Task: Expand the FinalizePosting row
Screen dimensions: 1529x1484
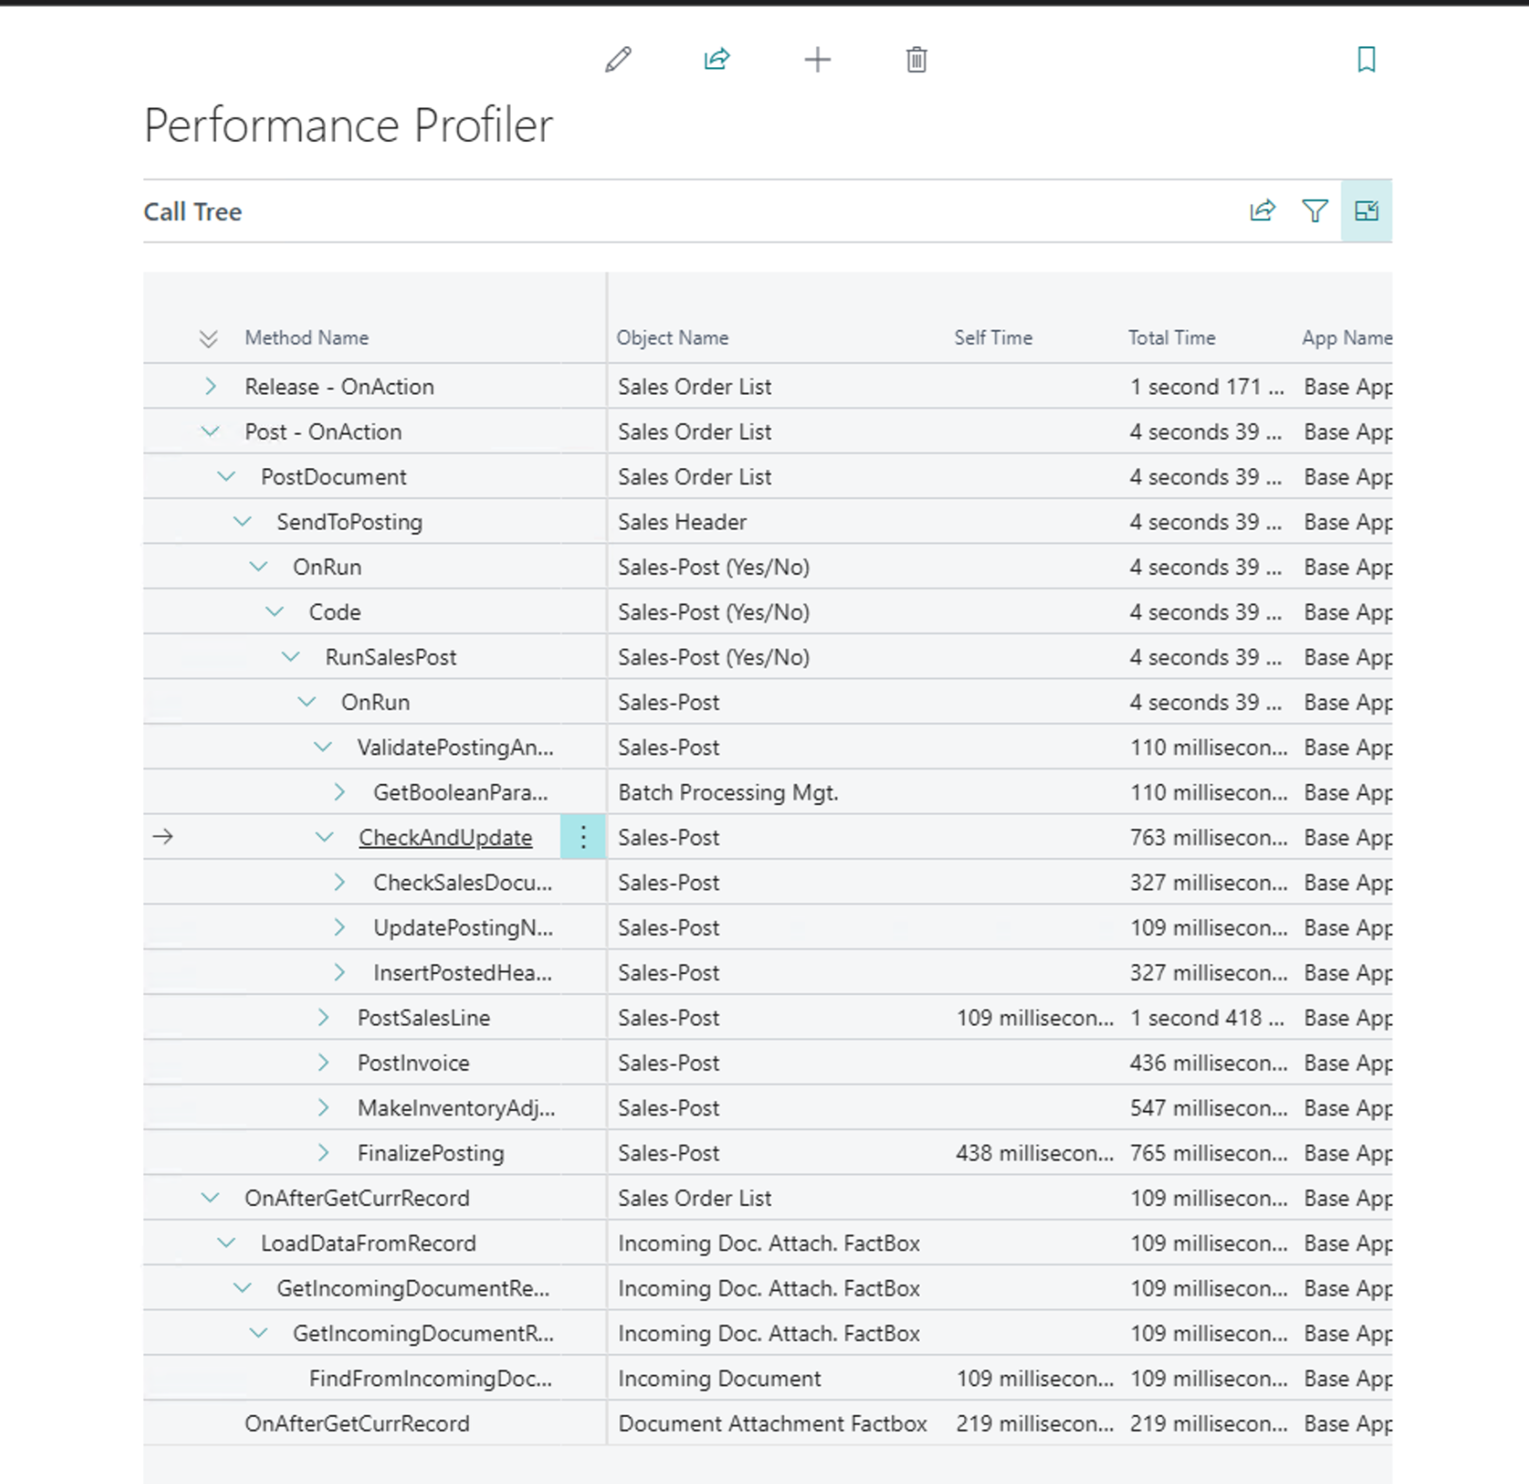Action: [324, 1152]
